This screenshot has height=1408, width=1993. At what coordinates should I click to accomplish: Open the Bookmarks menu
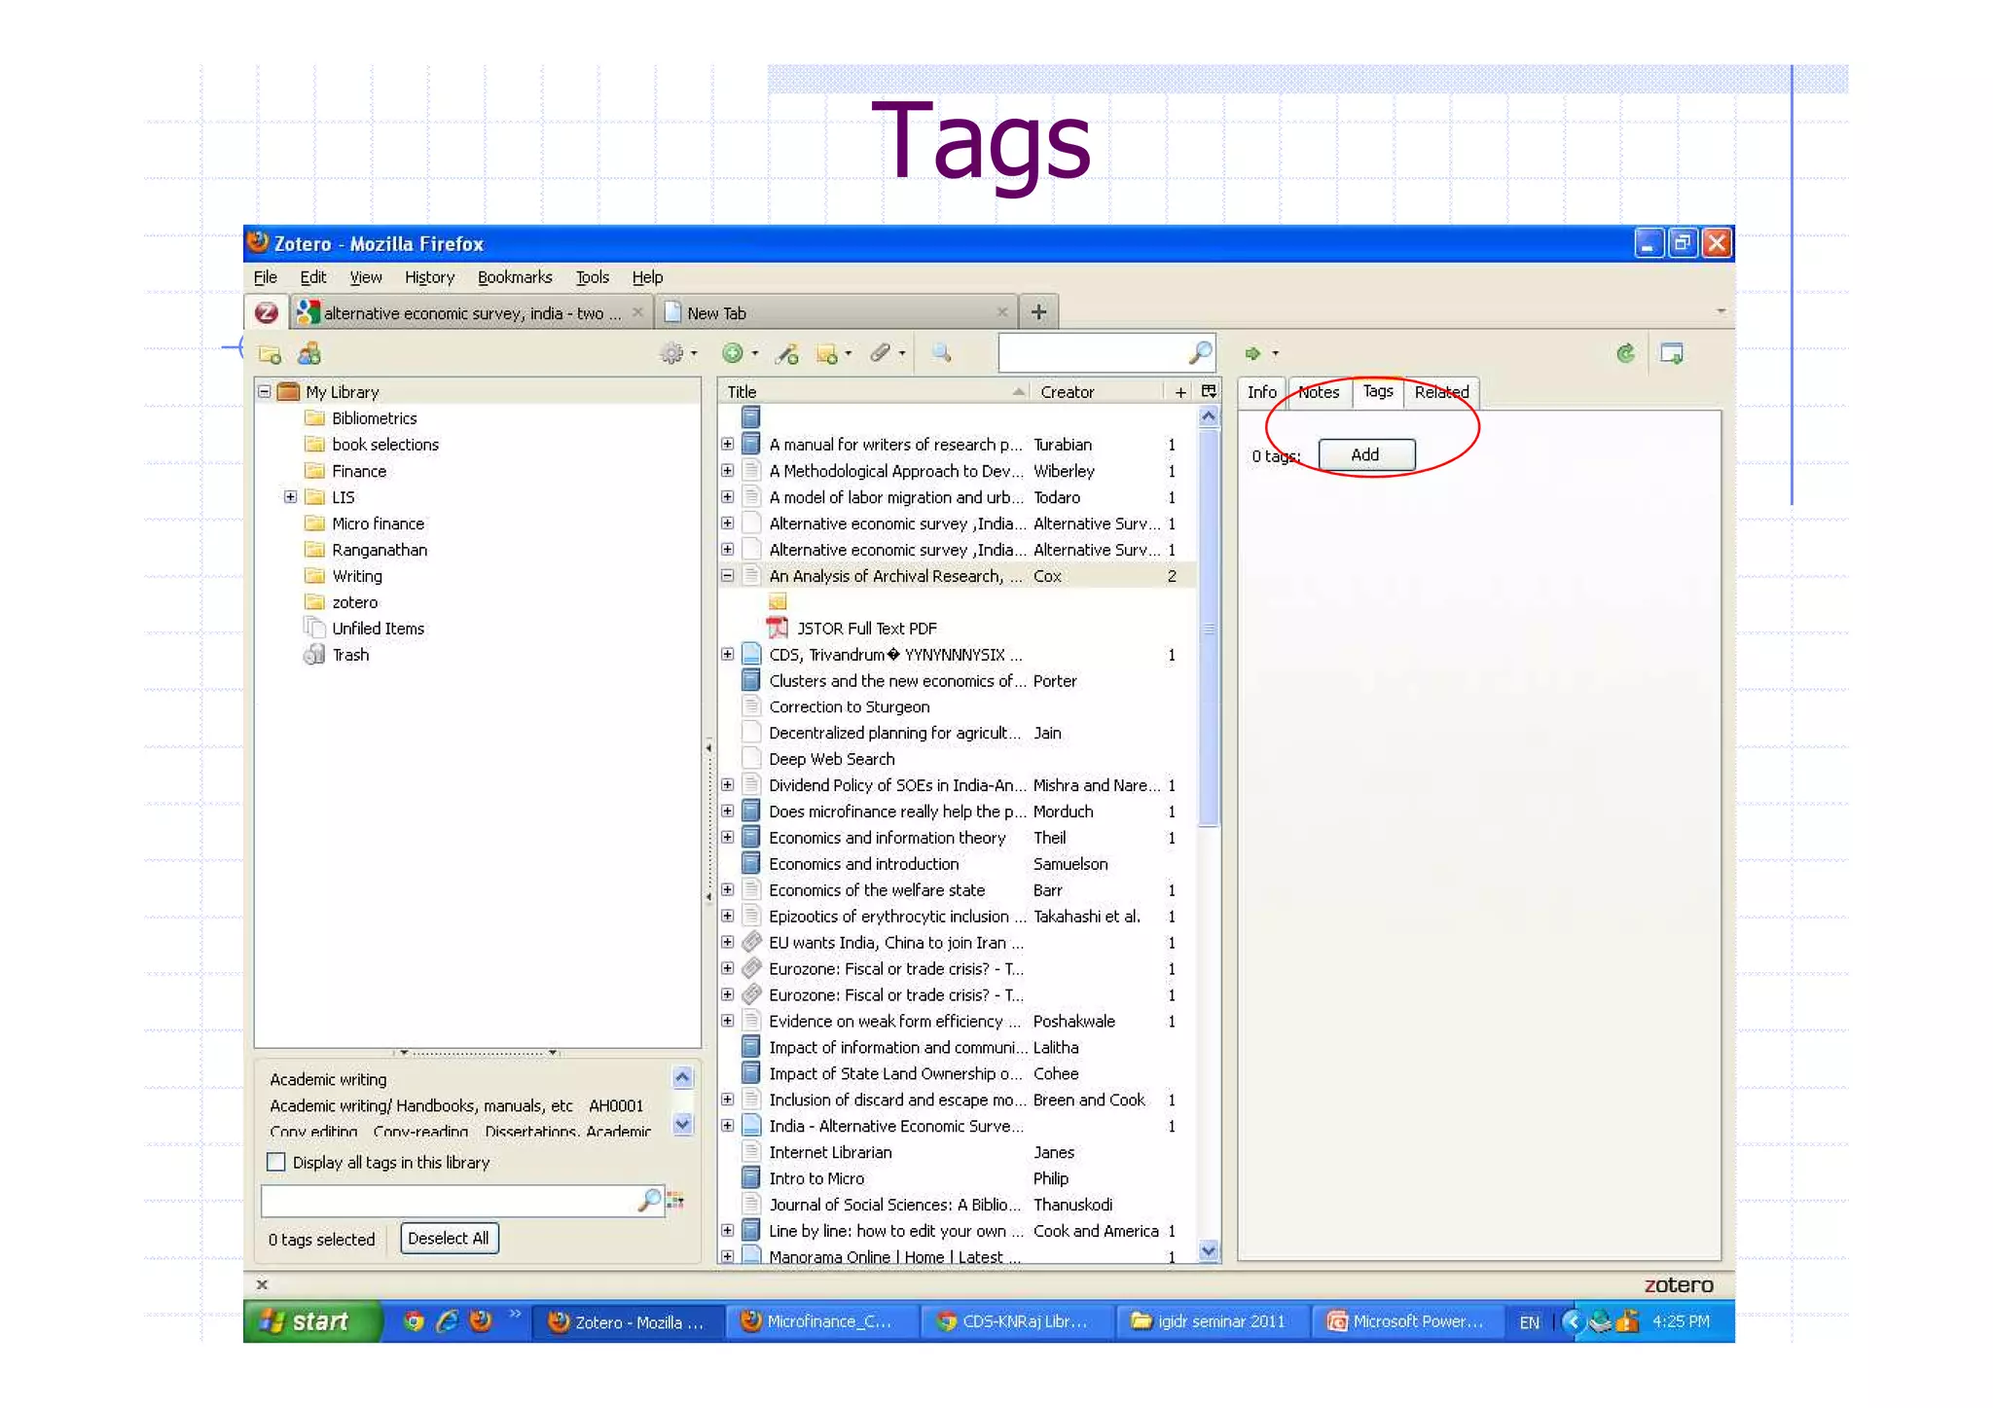[515, 277]
